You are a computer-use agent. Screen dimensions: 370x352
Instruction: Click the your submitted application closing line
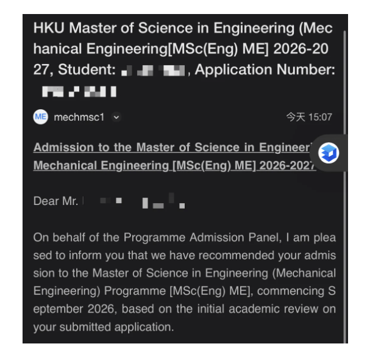click(104, 327)
